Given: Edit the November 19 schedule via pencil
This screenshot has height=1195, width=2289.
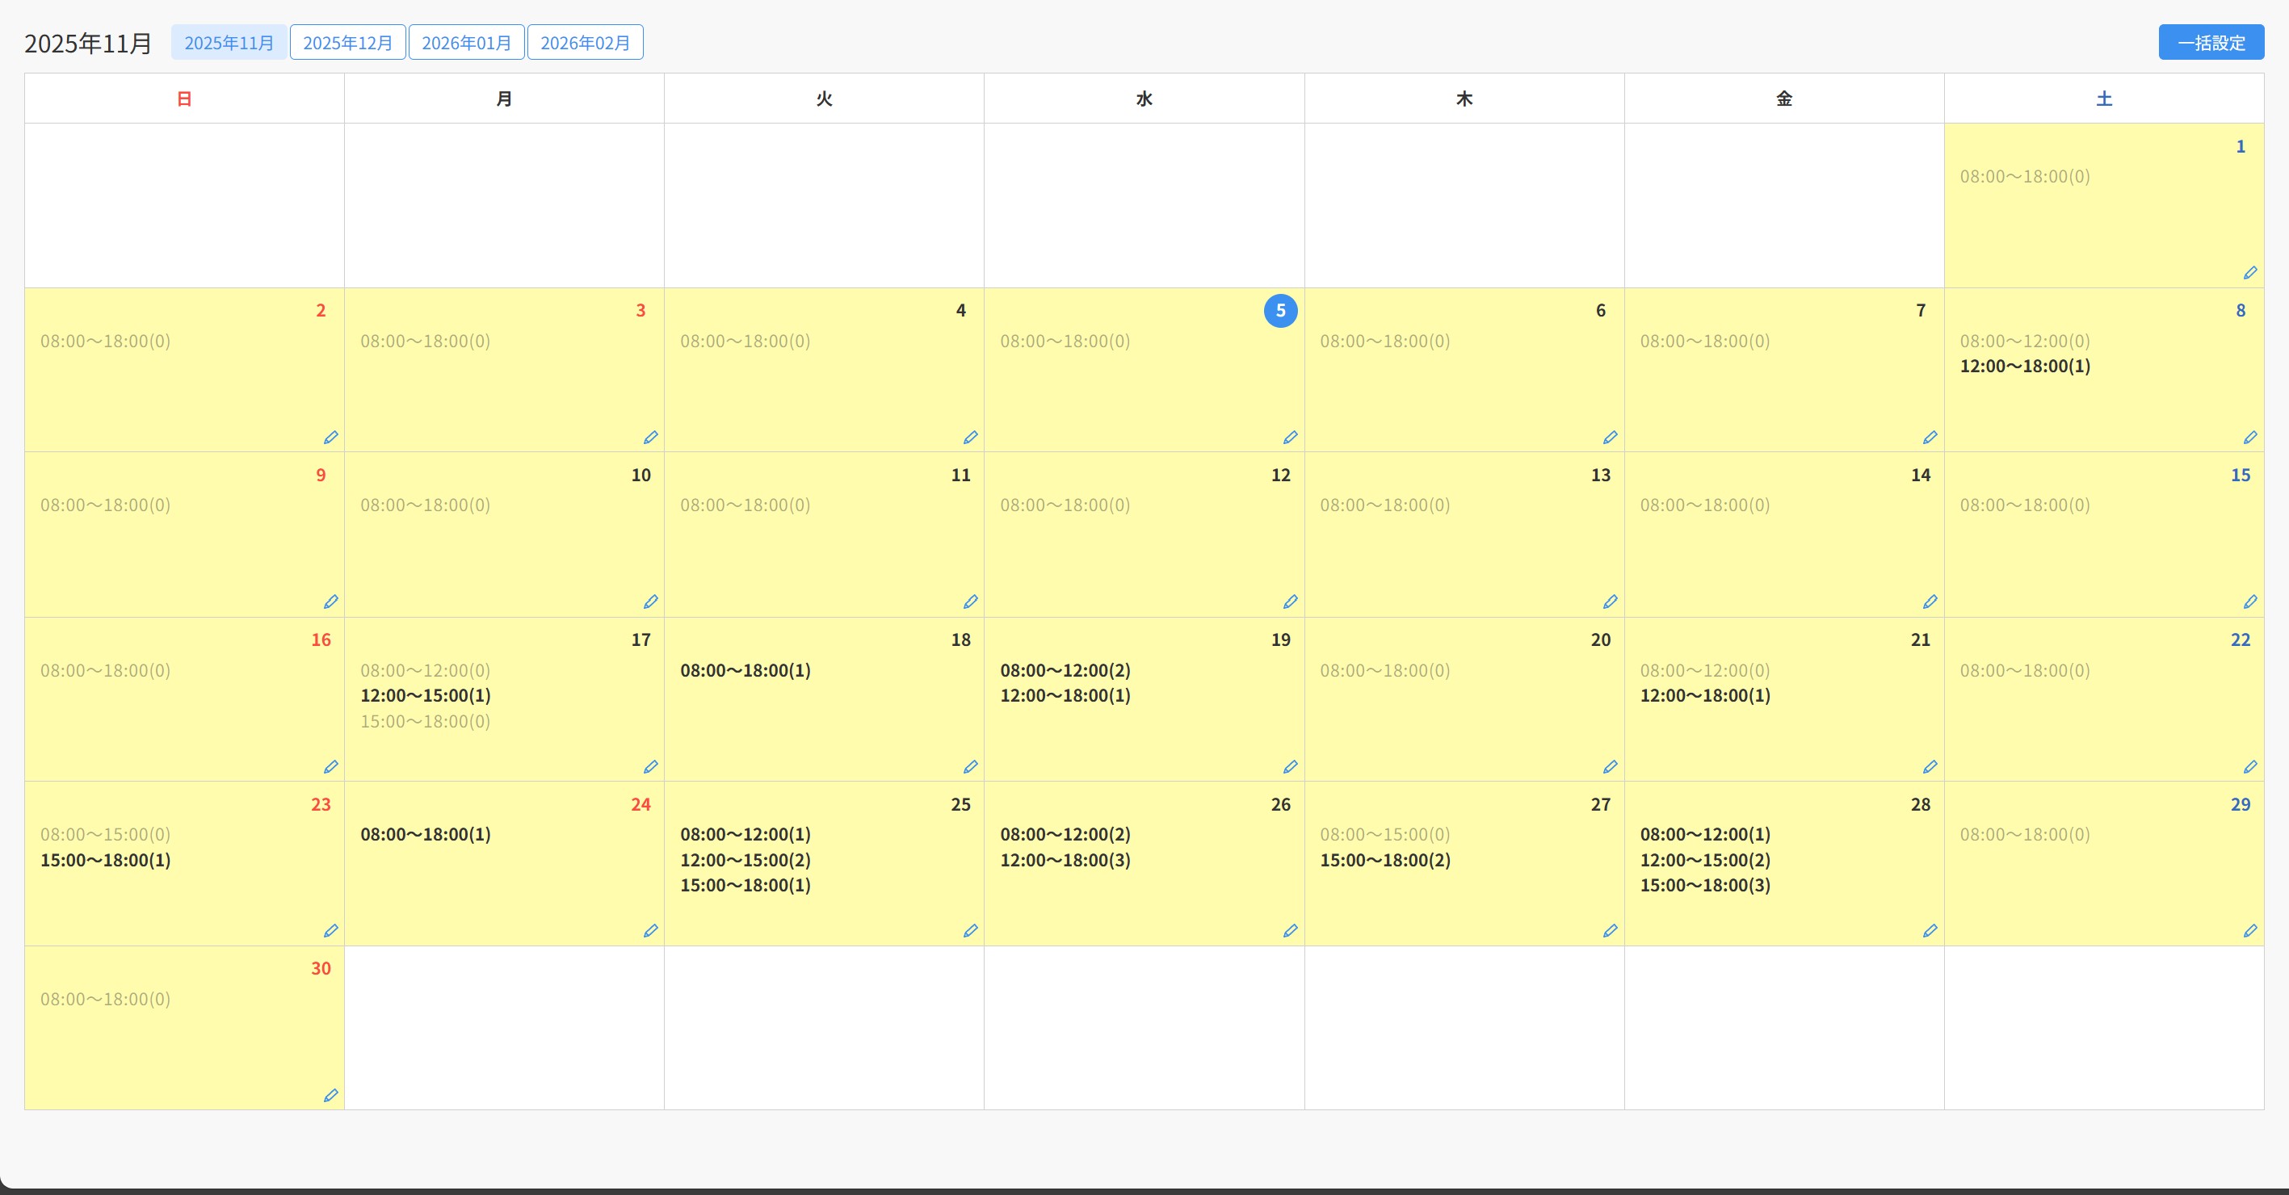Looking at the screenshot, I should point(1290,767).
